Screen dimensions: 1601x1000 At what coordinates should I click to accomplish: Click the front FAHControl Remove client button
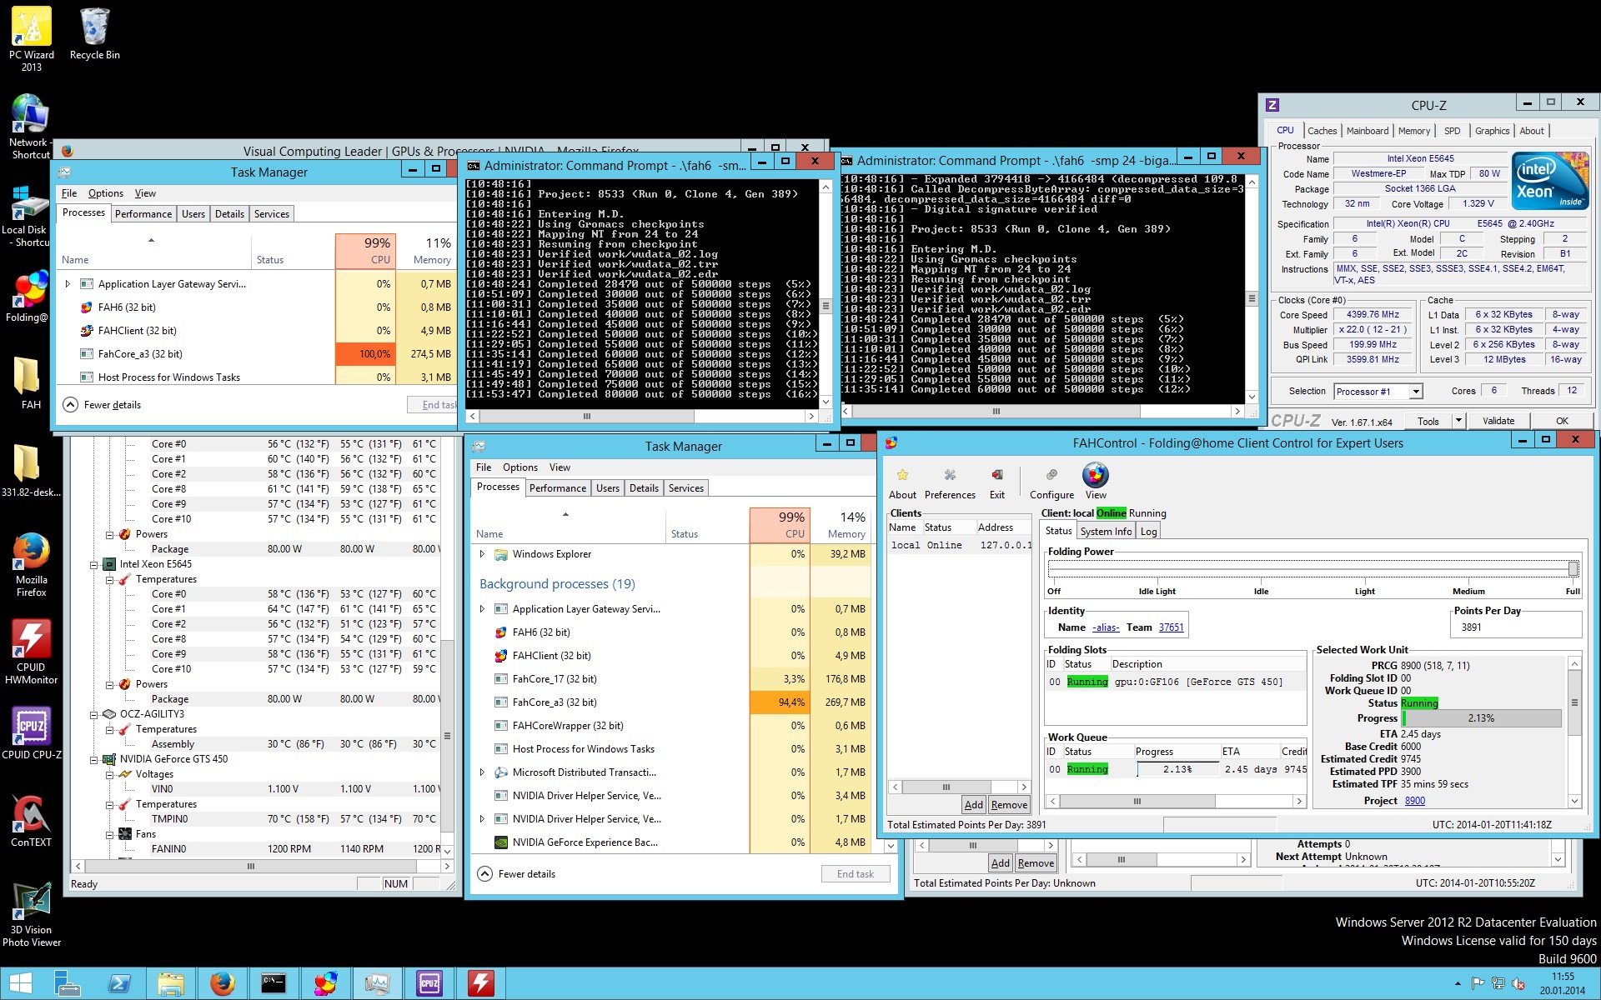(x=1009, y=805)
